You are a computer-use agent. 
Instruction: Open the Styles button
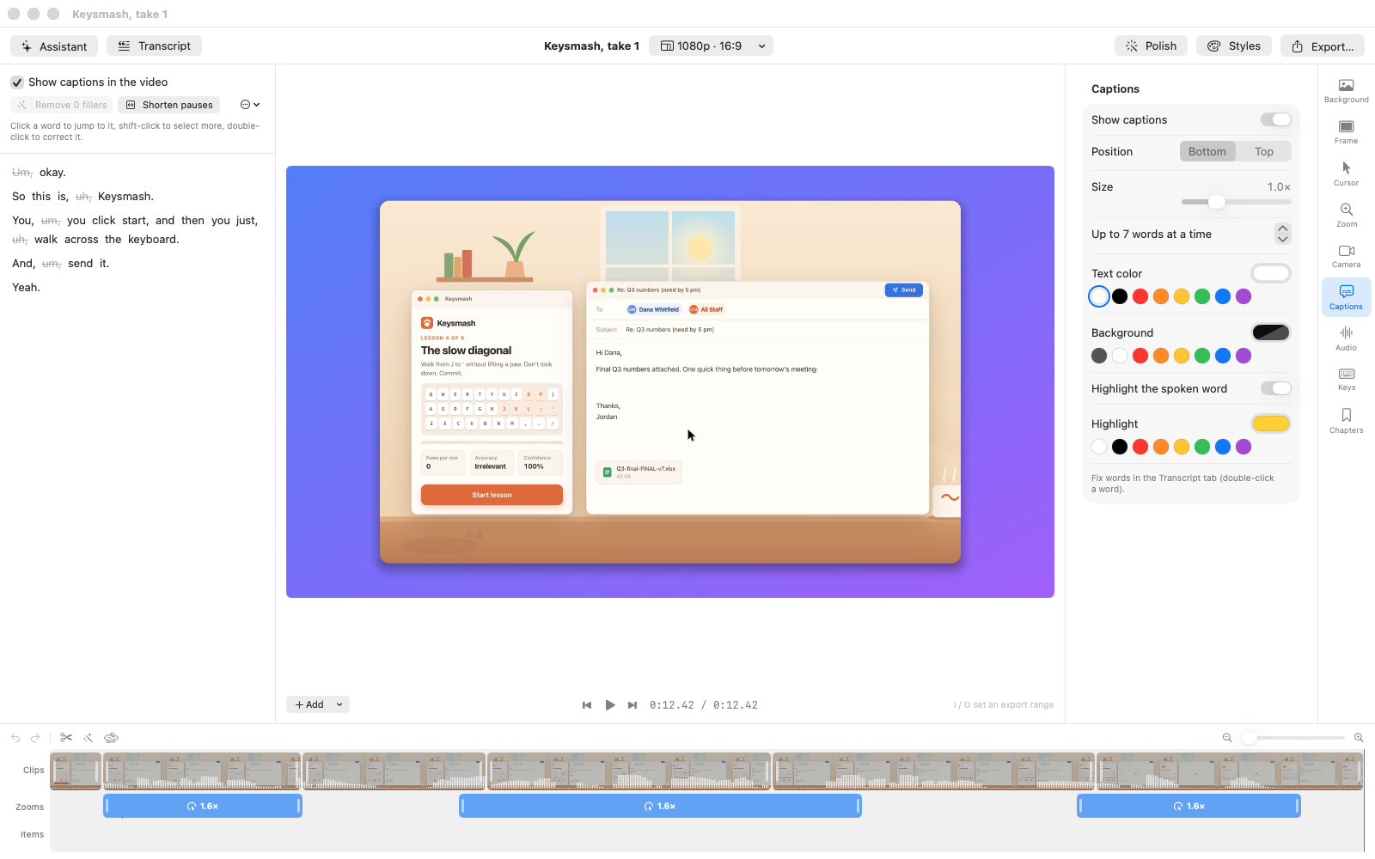point(1234,46)
